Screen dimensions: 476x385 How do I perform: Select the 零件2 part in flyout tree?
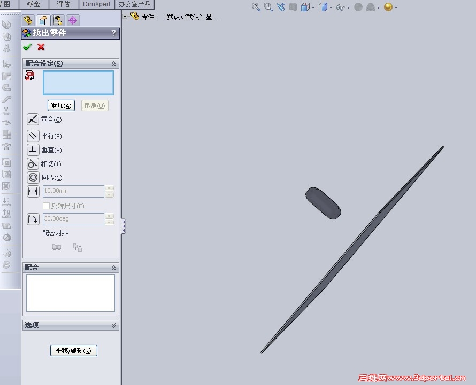click(x=149, y=17)
